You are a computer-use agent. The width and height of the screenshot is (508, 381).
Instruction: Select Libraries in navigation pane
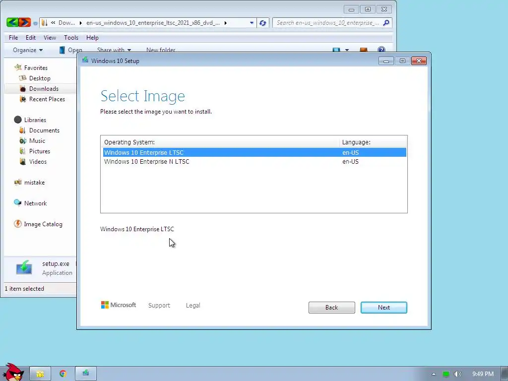[30, 120]
